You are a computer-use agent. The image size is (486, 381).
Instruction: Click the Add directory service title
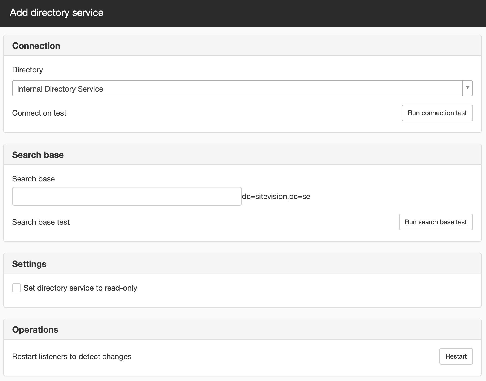[x=57, y=13]
